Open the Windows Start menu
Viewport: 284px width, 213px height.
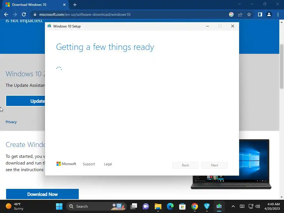click(x=59, y=206)
